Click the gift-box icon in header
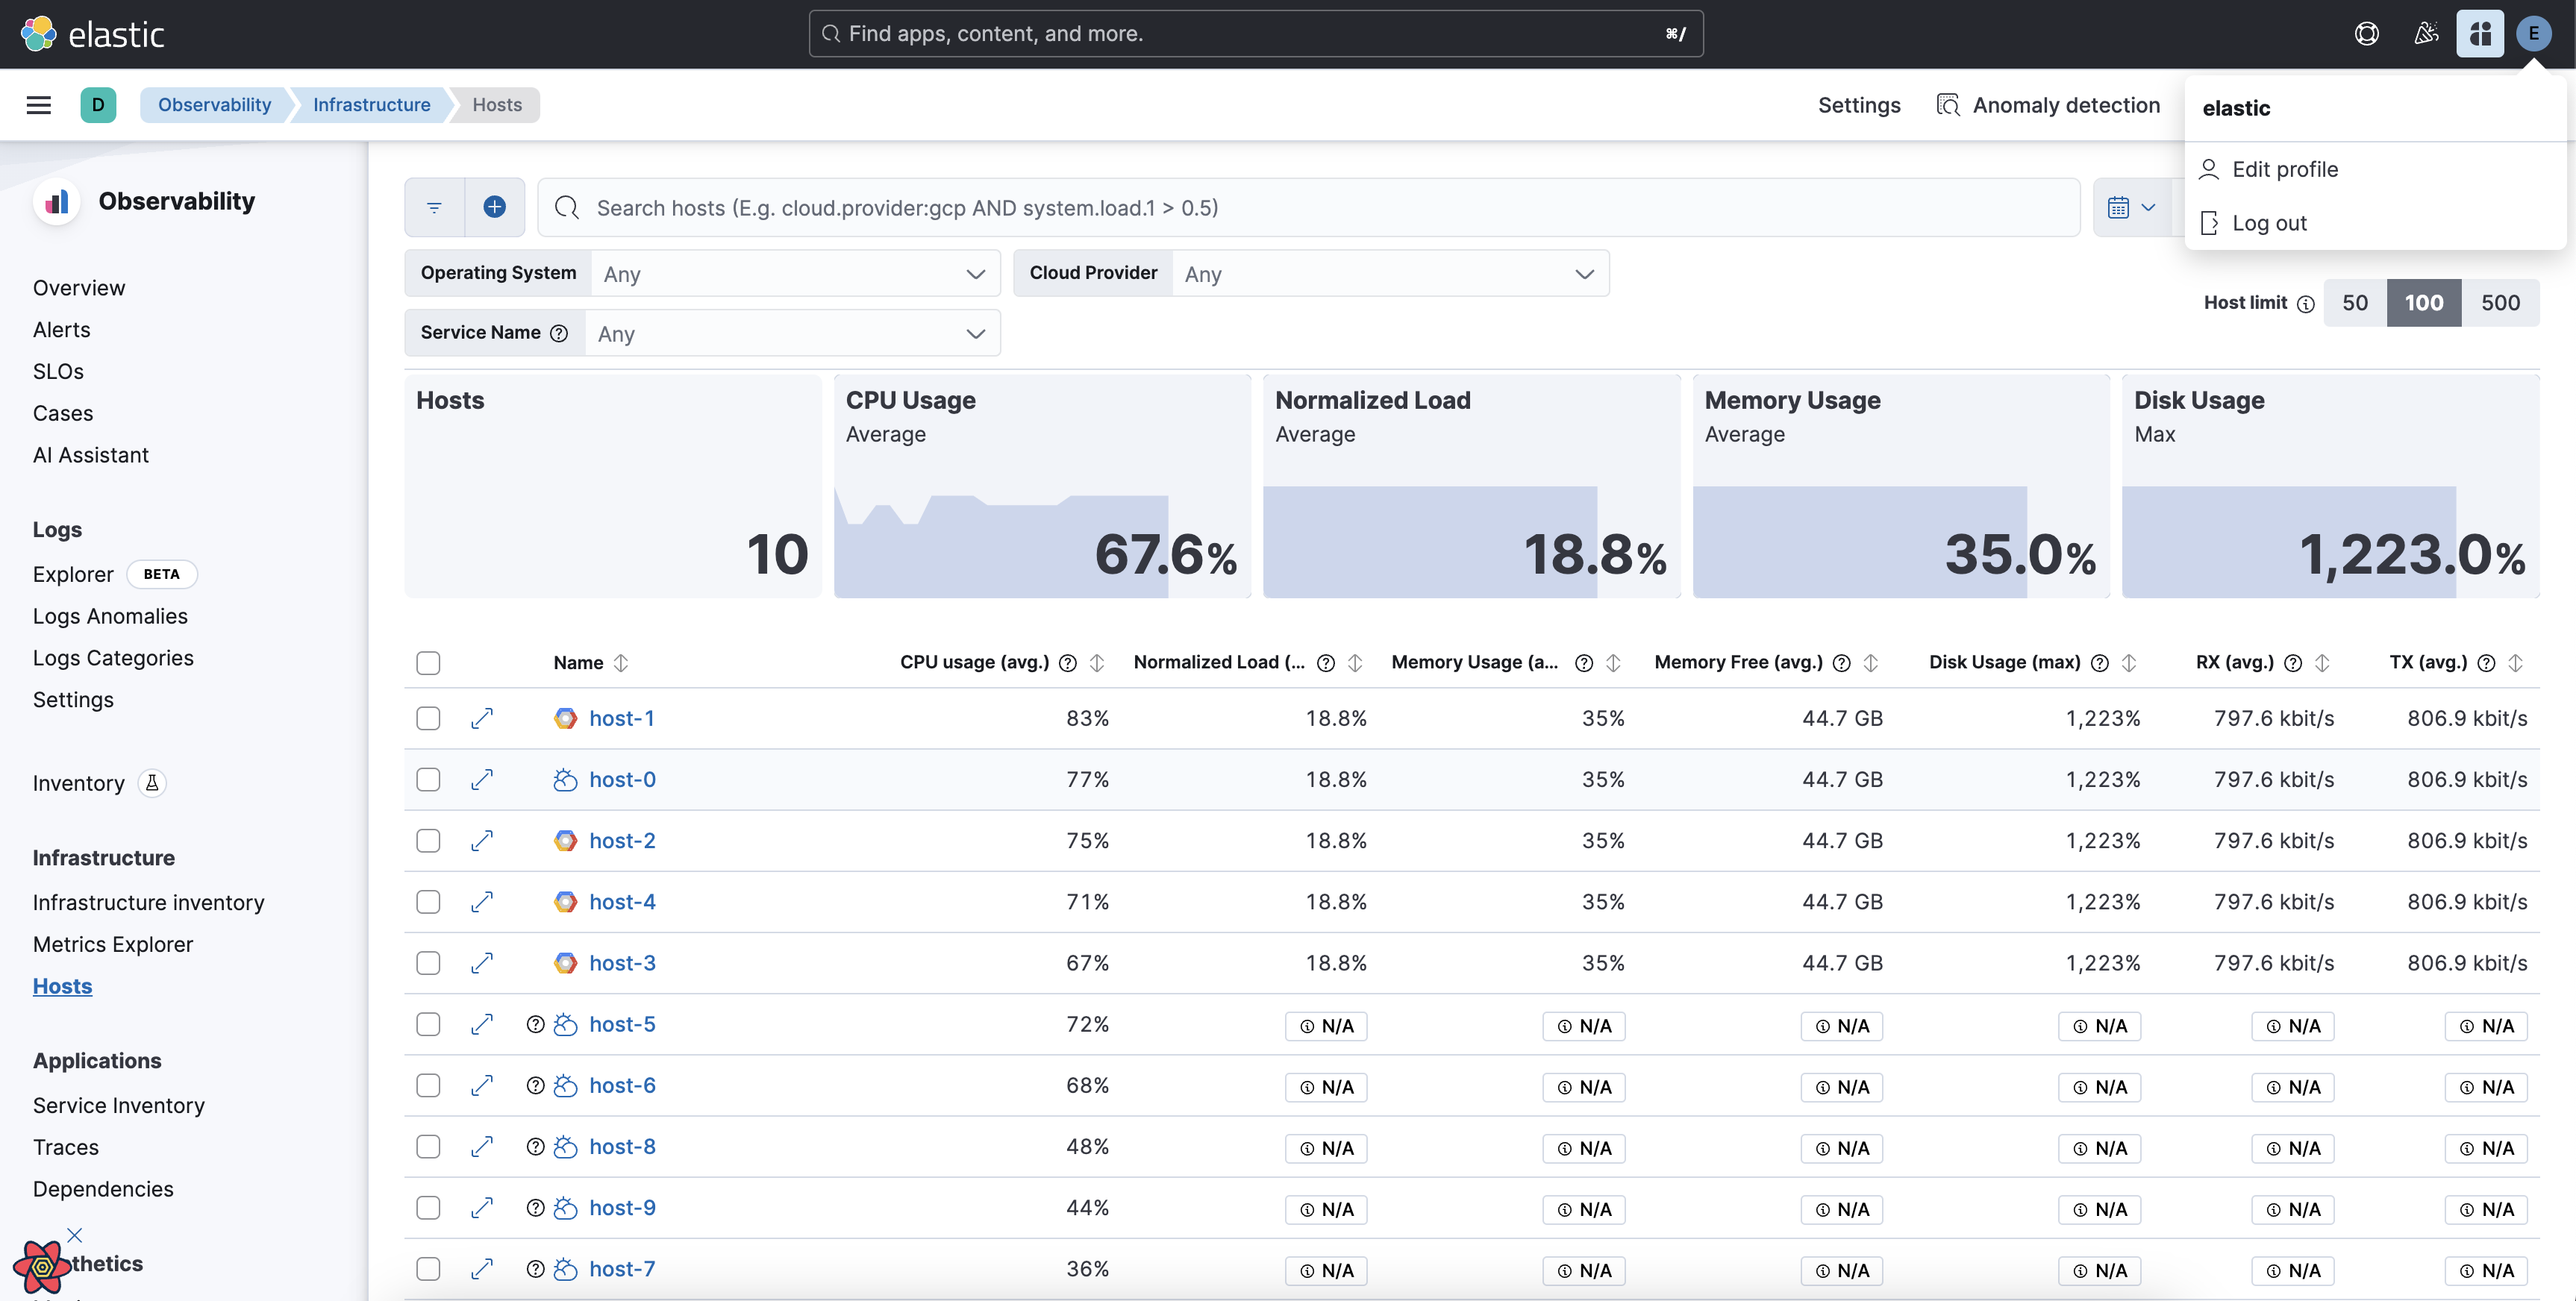Viewport: 2576px width, 1301px height. tap(2480, 34)
